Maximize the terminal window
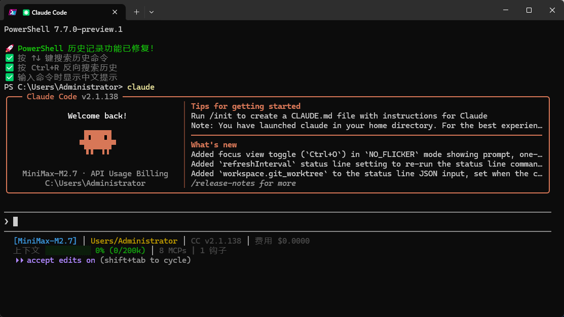This screenshot has width=564, height=317. [x=529, y=10]
